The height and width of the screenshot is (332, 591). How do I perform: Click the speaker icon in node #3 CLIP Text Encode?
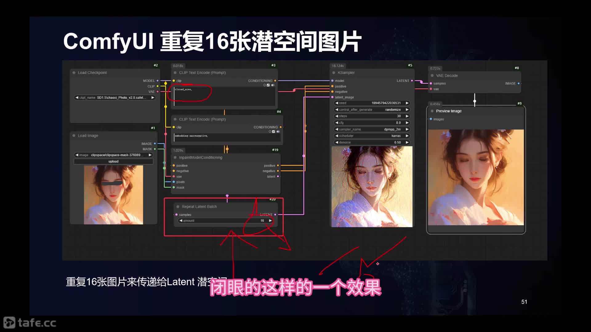273,85
